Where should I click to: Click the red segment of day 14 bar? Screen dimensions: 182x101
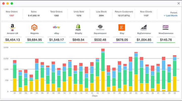86,70
